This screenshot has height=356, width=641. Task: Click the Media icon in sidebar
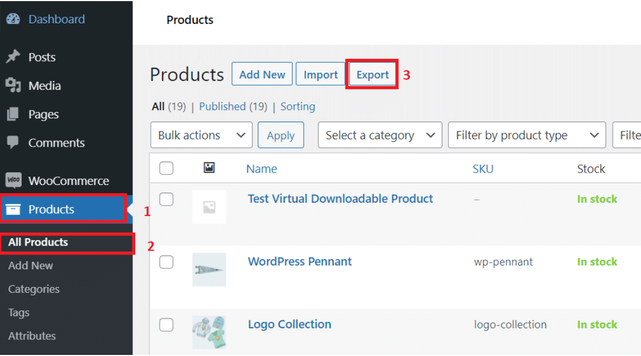point(13,86)
